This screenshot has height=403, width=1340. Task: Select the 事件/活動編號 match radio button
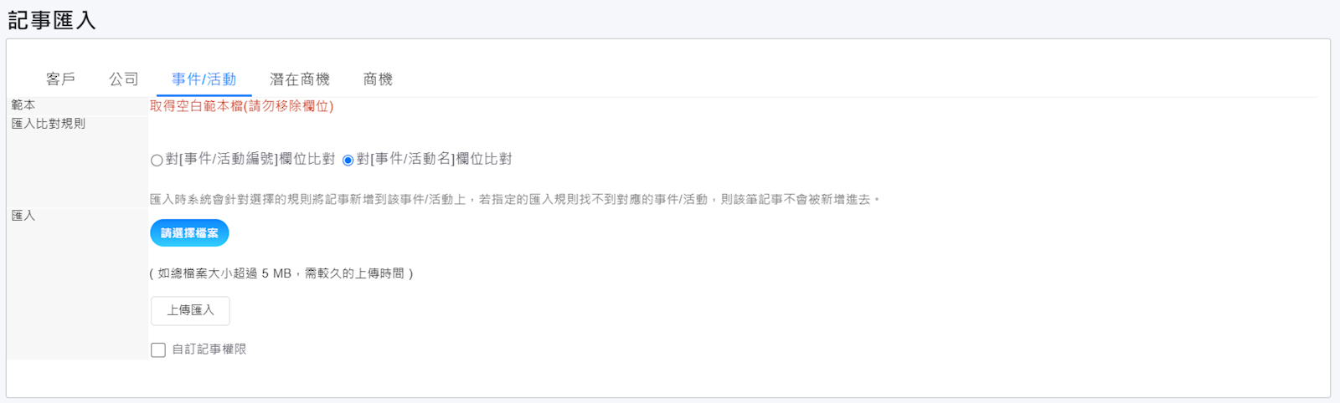pos(157,161)
